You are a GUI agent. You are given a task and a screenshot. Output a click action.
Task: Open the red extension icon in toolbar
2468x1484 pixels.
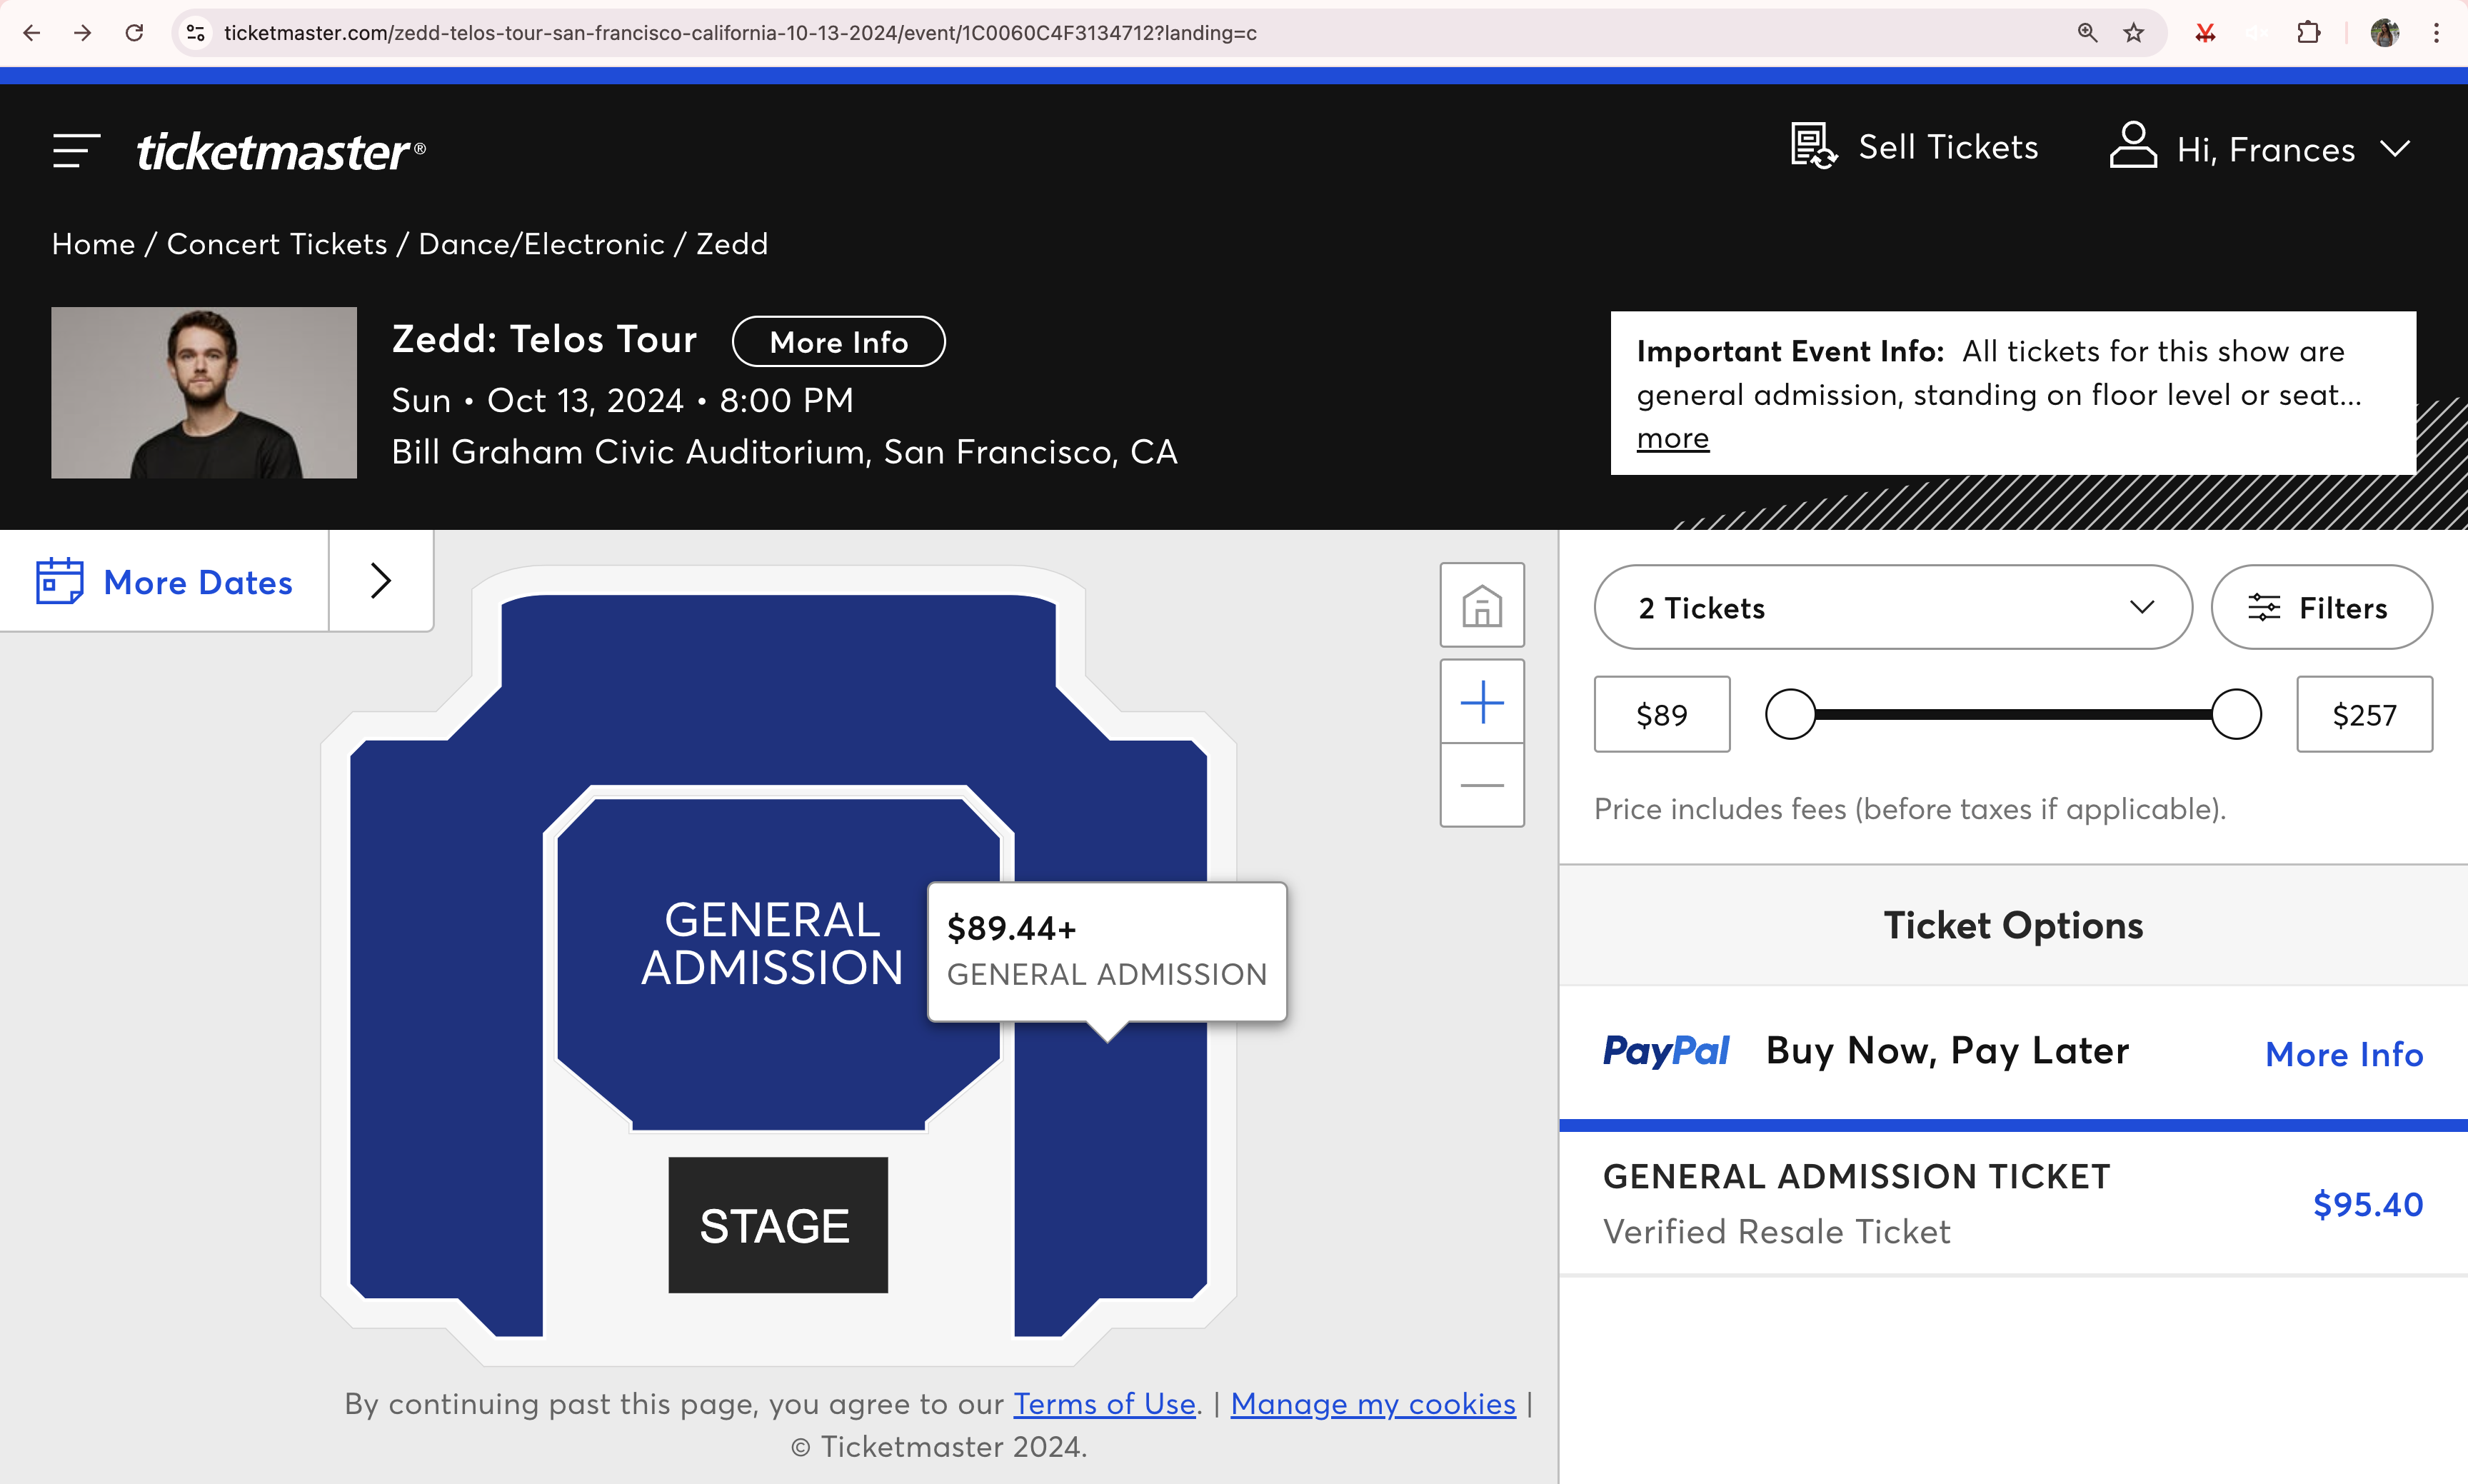pos(2205,33)
